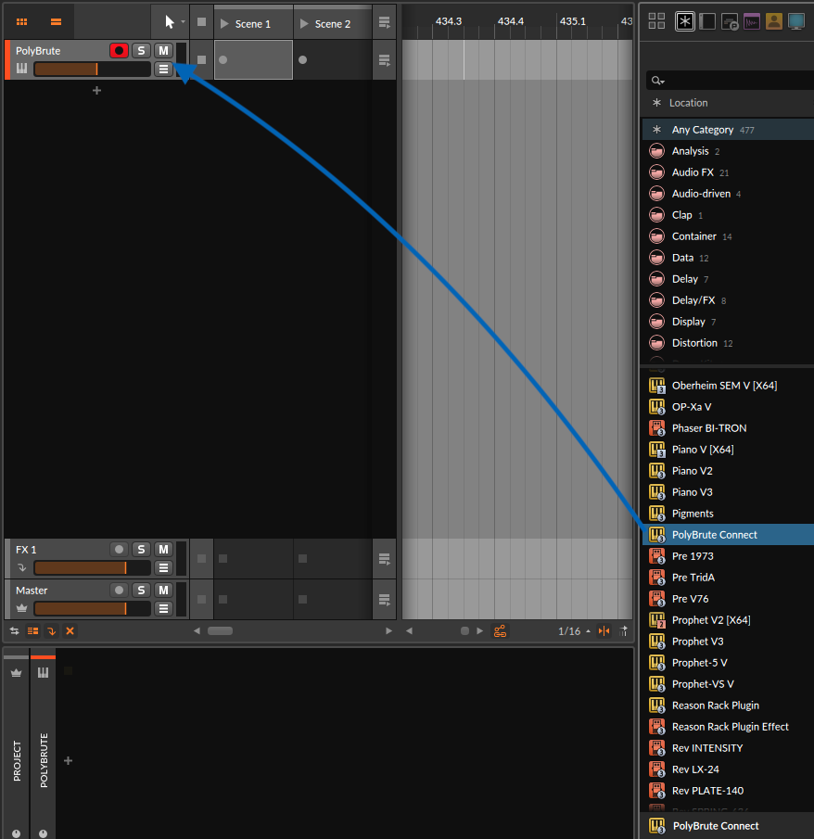Arm record on the FX 1 track
This screenshot has width=814, height=839.
tap(119, 550)
